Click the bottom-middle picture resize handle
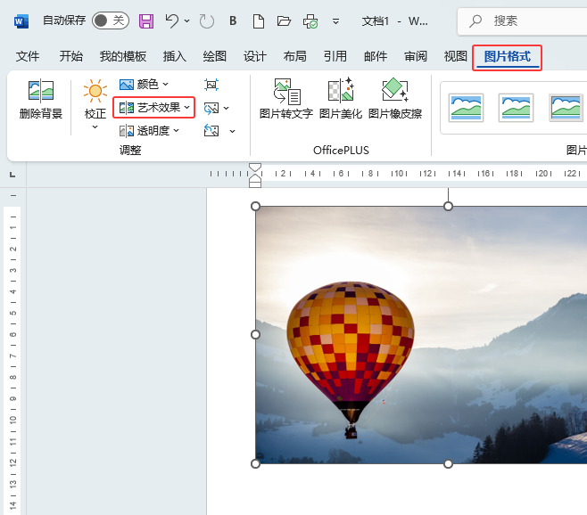This screenshot has height=515, width=587. (x=448, y=463)
